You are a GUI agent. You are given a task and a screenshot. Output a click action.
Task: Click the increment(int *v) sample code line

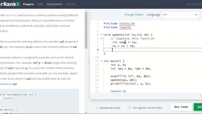18,94
